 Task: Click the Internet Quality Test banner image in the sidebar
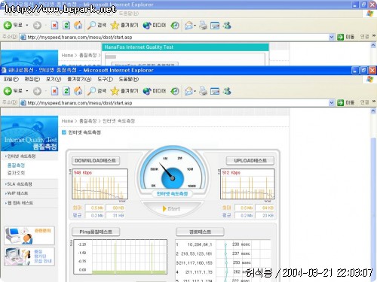point(29,133)
